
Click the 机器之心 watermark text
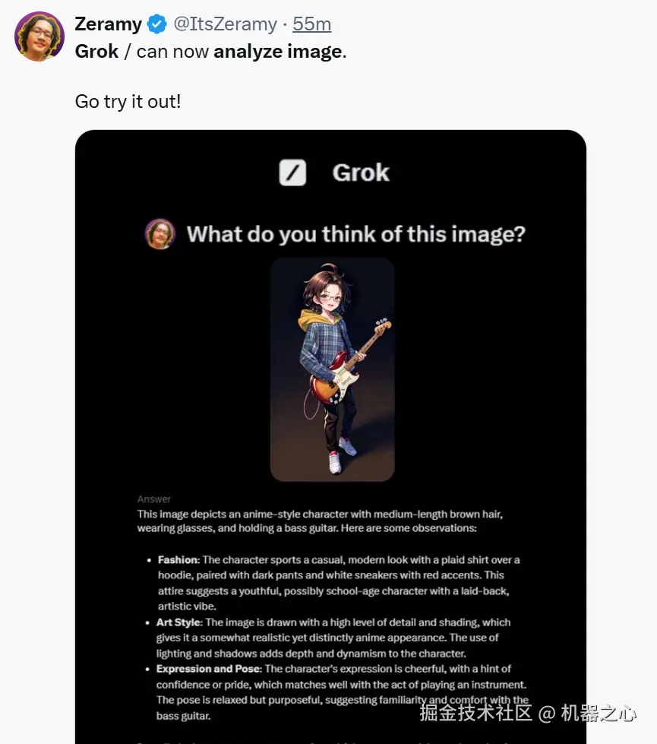(599, 713)
